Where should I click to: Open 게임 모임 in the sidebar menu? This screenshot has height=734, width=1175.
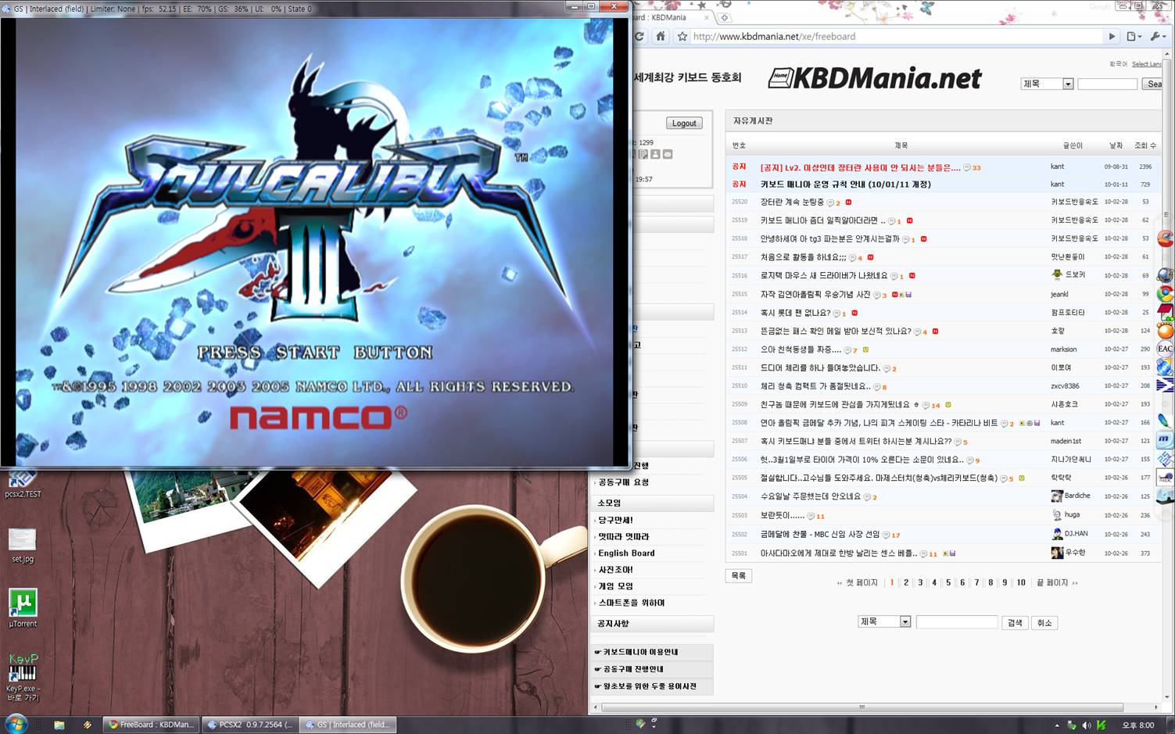click(615, 585)
